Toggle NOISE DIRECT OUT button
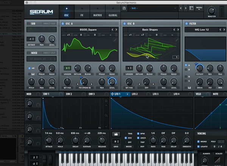Image resolution: width=227 pixels, height=166 pixels. 49,53
